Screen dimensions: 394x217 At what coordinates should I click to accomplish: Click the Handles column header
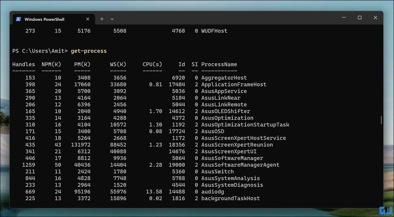click(24, 64)
